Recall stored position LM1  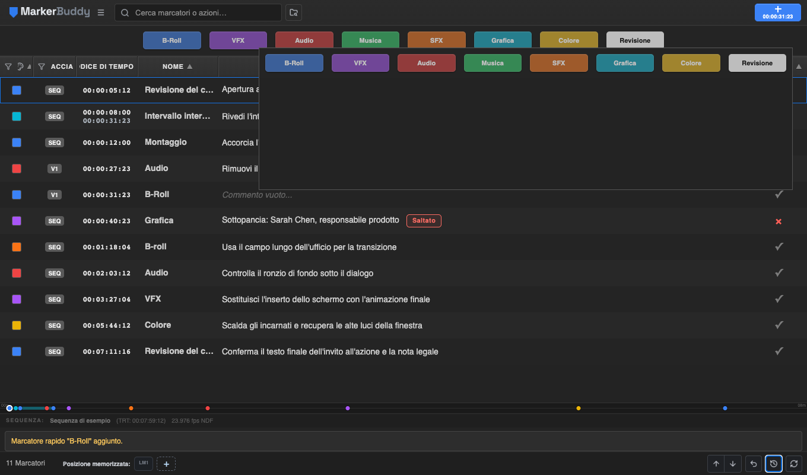[144, 463]
